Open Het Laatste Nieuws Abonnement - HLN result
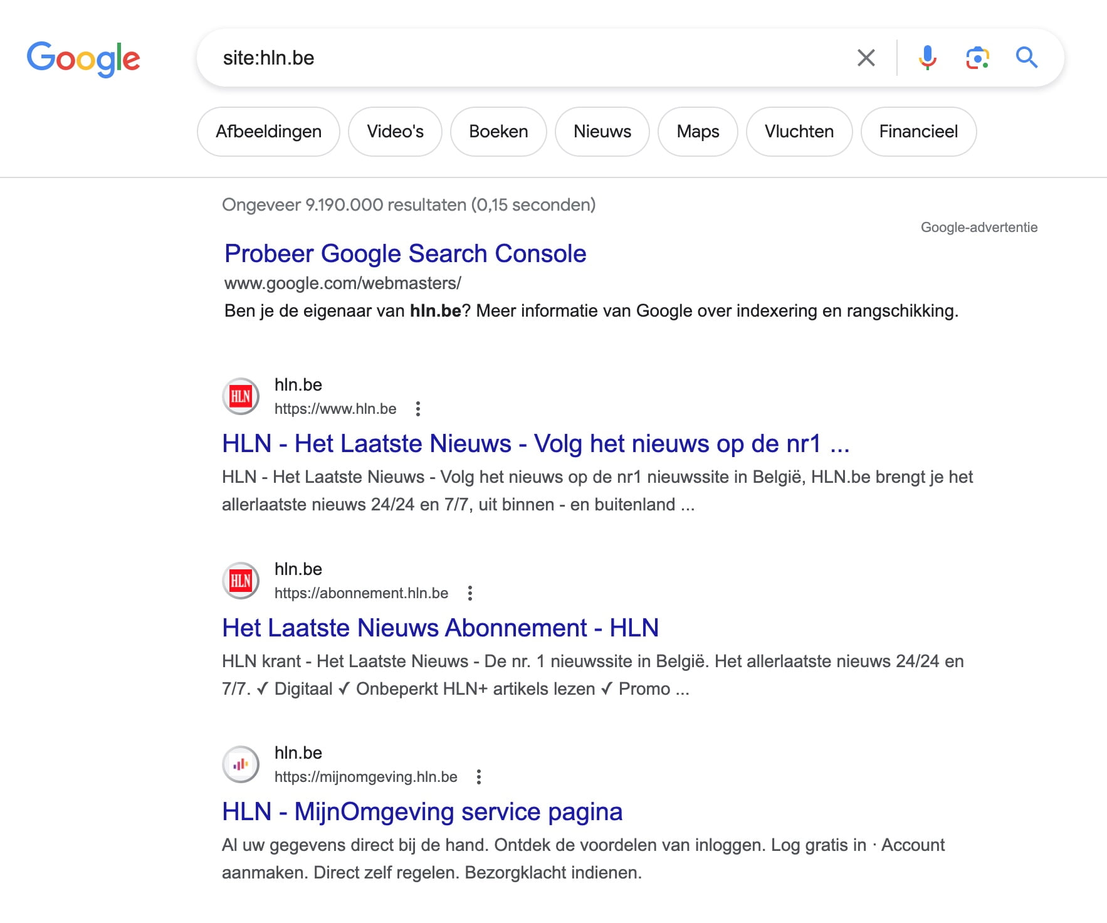The width and height of the screenshot is (1107, 923). [x=440, y=628]
